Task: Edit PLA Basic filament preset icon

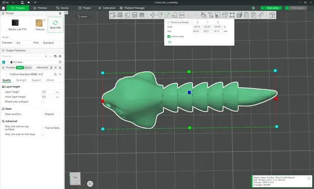Action: click(x=60, y=62)
